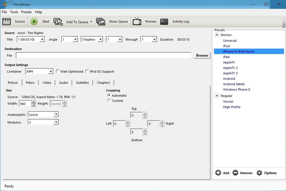Select the High Profile preset
The width and height of the screenshot is (286, 191).
pyautogui.click(x=232, y=107)
